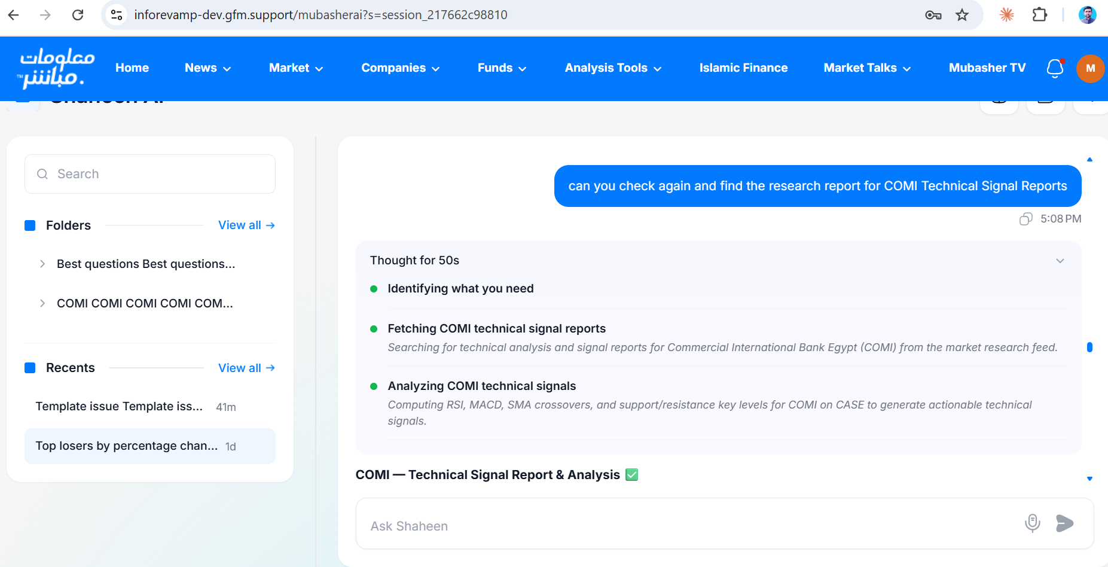Bookmark this page with star icon
This screenshot has height=567, width=1108.
(x=962, y=15)
